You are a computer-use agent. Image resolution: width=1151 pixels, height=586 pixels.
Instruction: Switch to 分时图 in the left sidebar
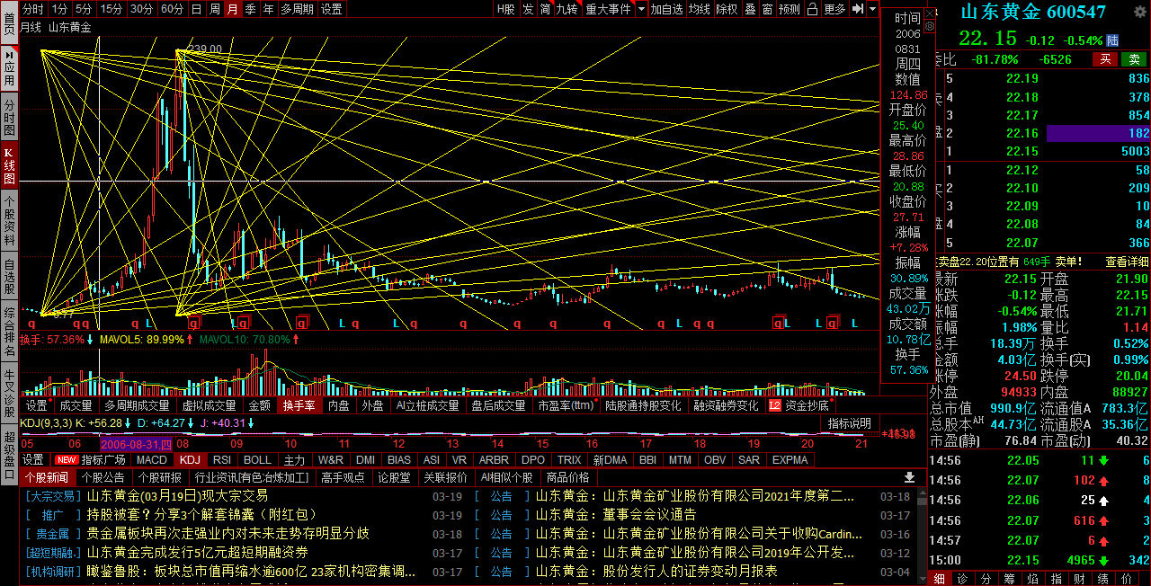[9, 118]
